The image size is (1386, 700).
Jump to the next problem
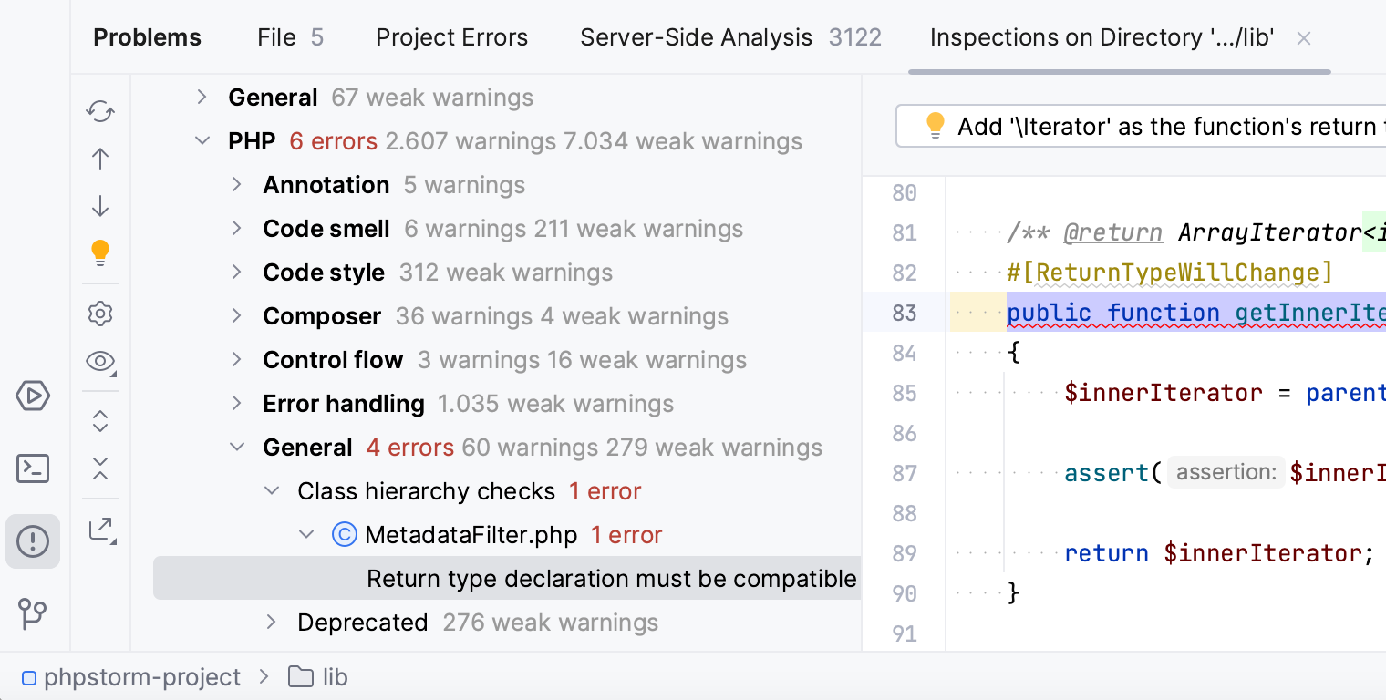click(x=99, y=205)
